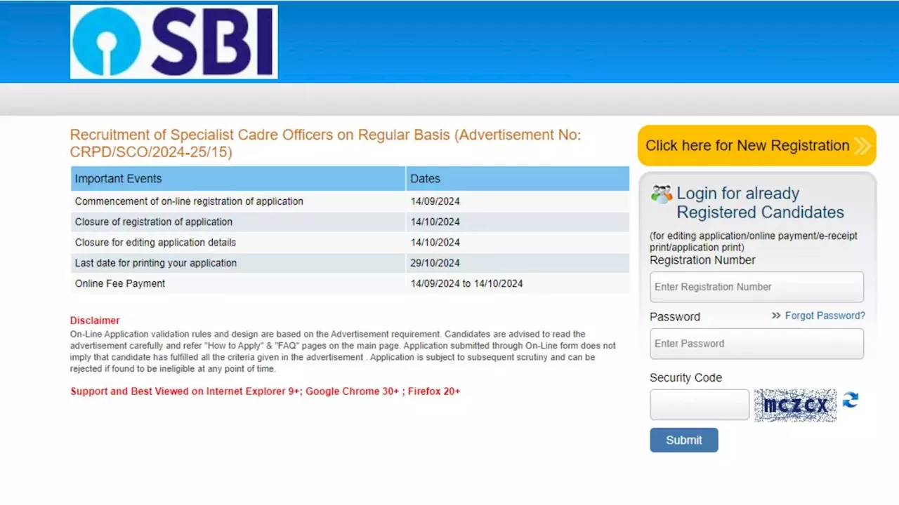Focus the Registration Number field
Viewport: 899px width, 505px height.
click(x=756, y=287)
